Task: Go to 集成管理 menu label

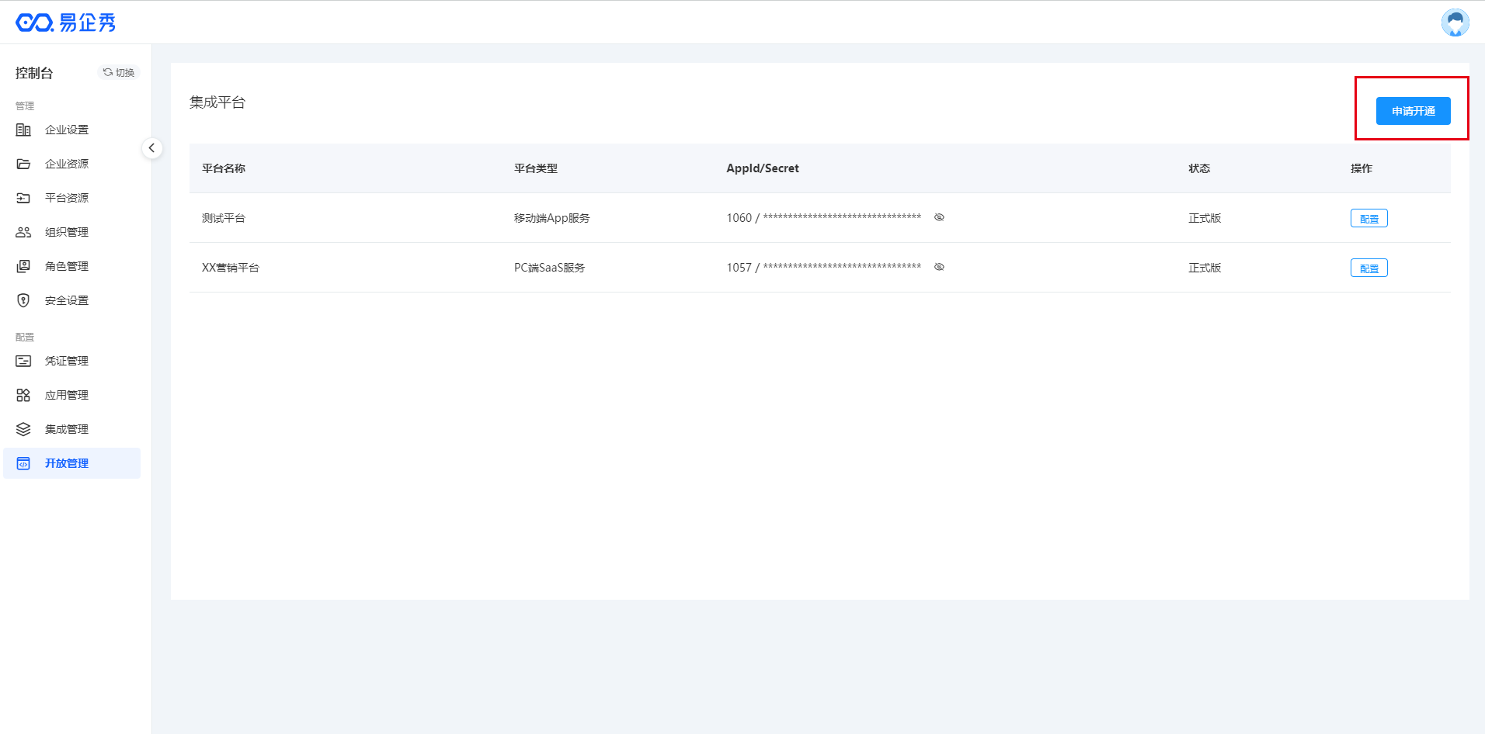Action: [x=67, y=429]
